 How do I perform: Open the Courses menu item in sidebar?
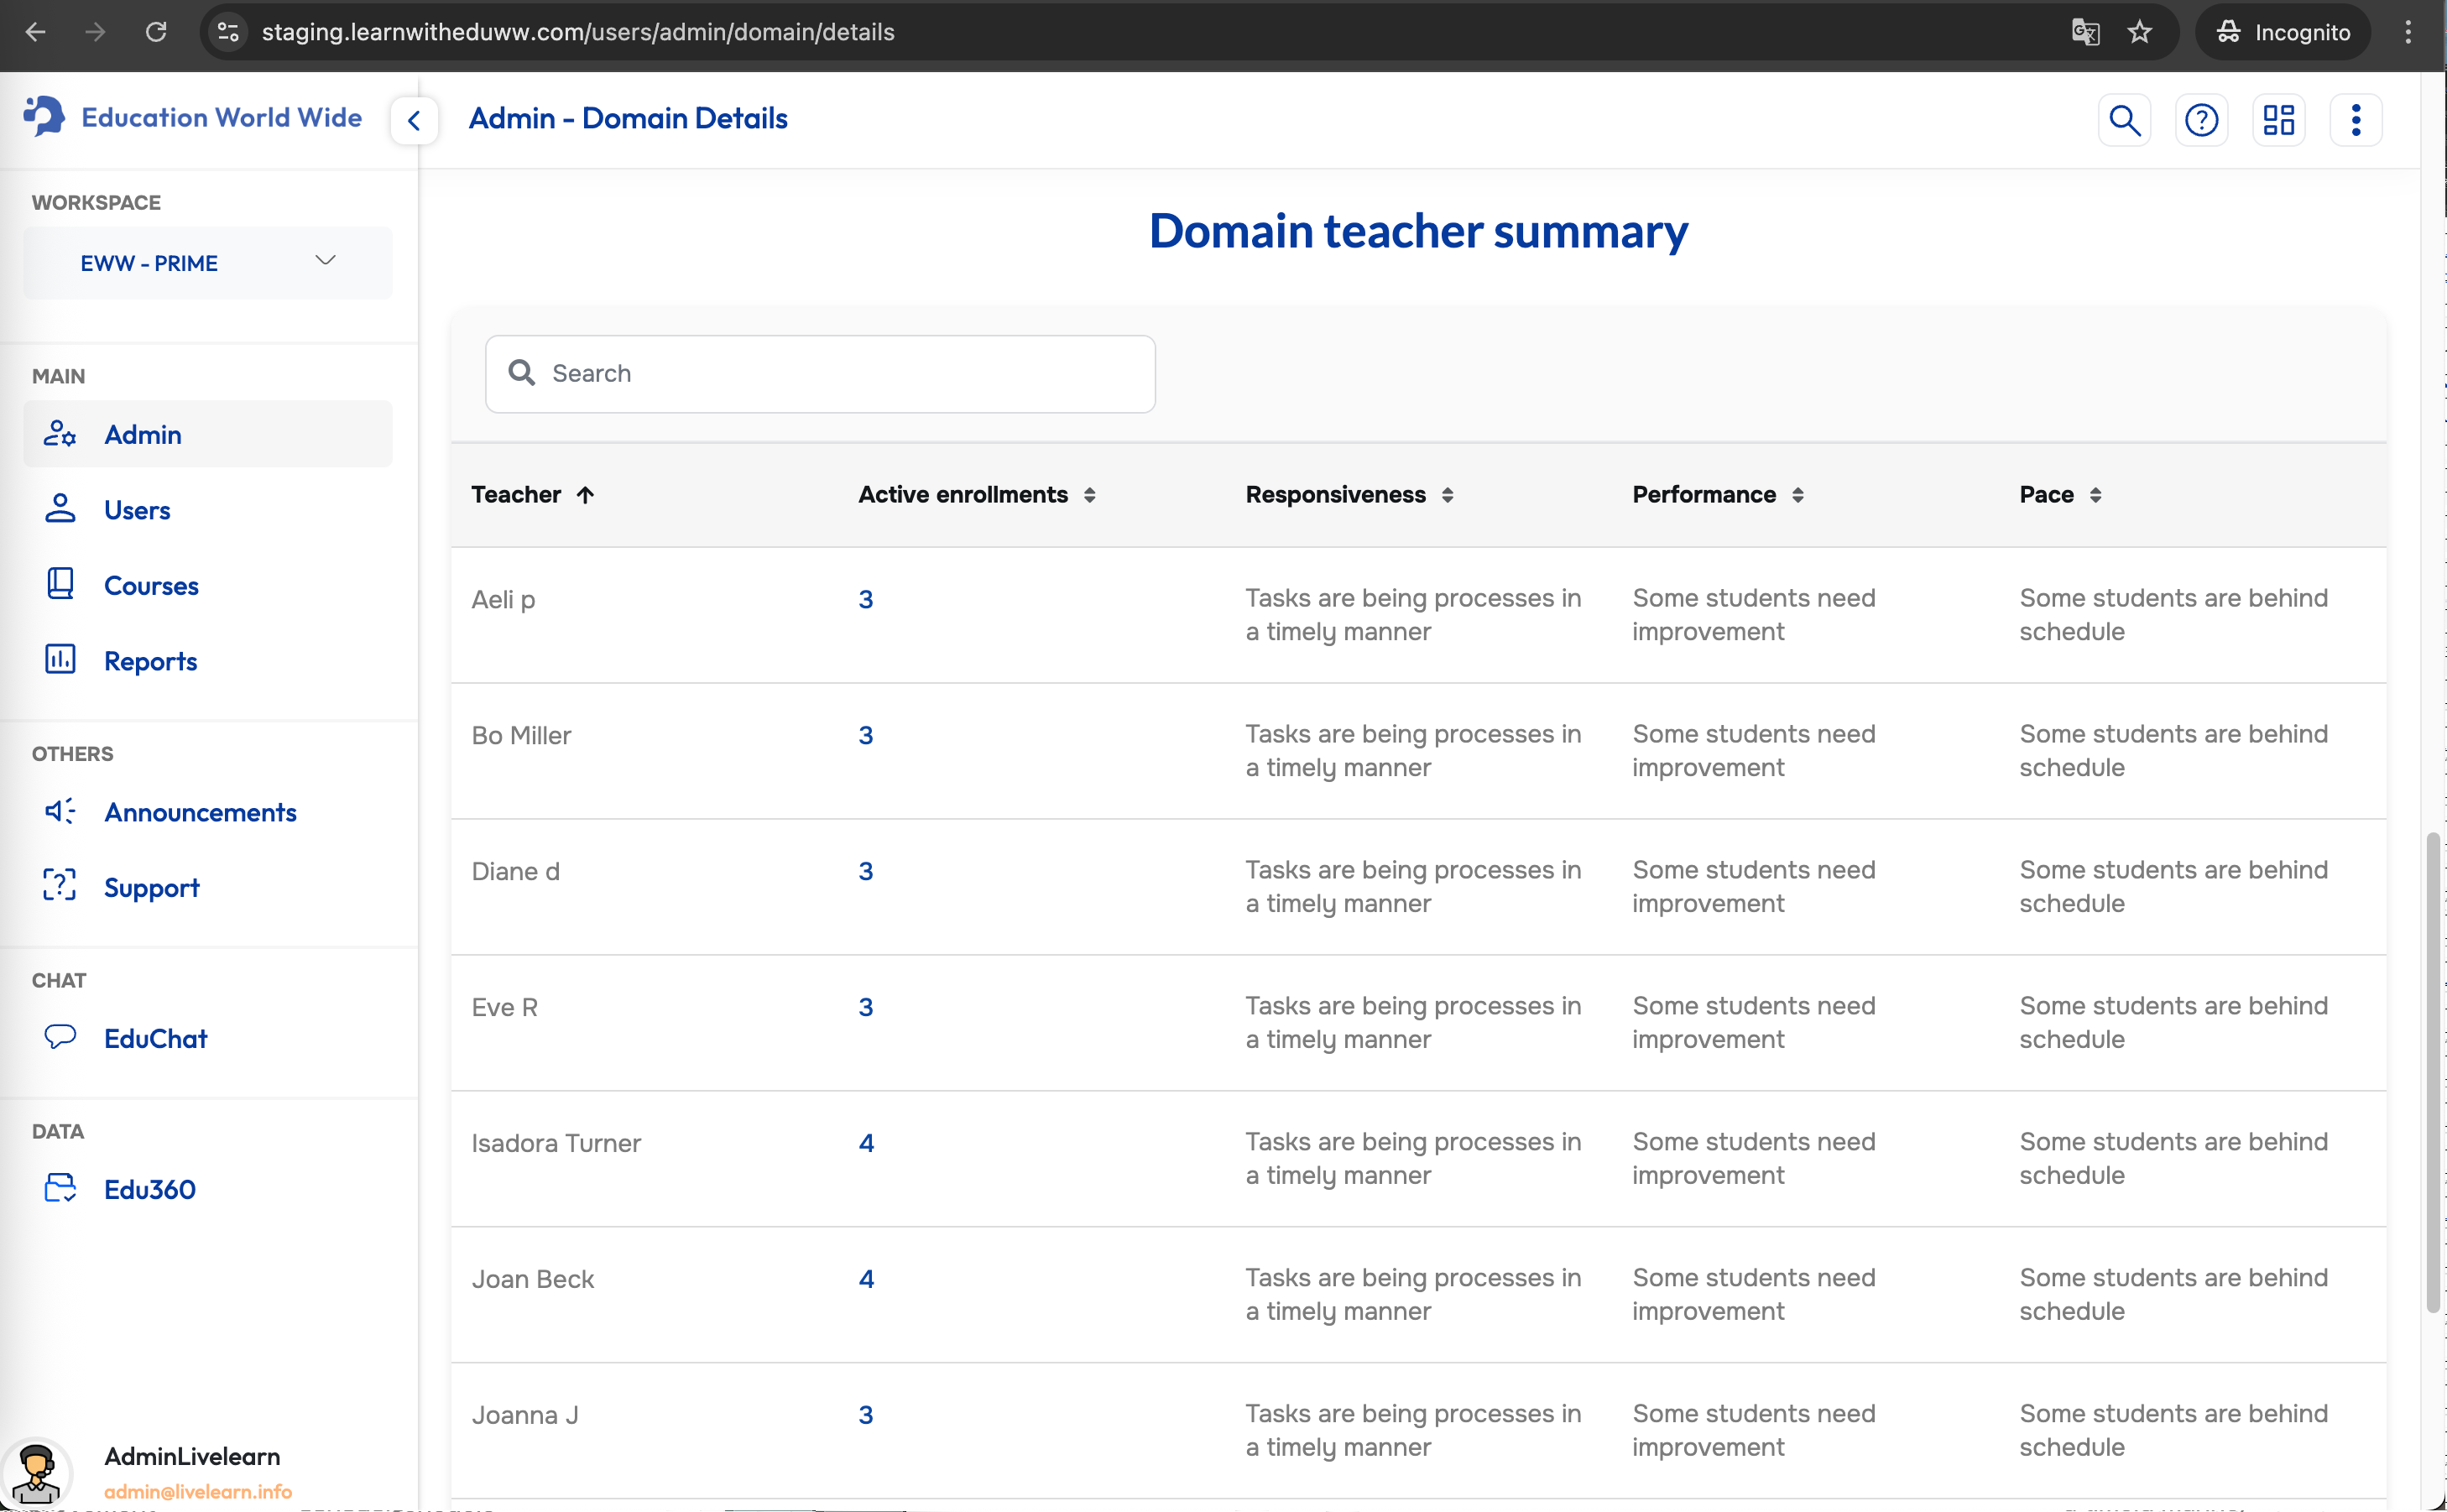click(151, 585)
